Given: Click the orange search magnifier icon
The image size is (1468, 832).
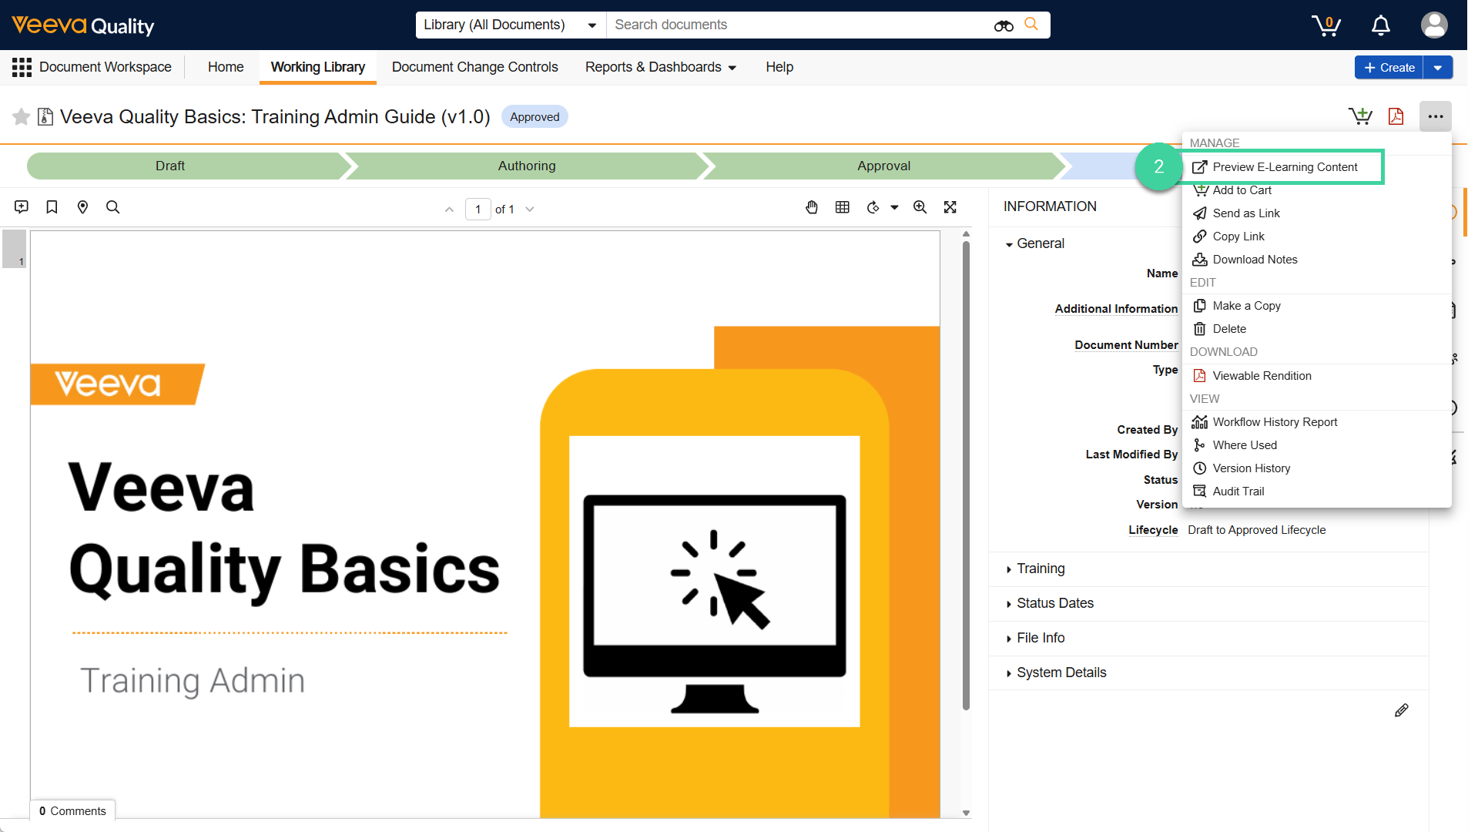Looking at the screenshot, I should pos(1031,25).
